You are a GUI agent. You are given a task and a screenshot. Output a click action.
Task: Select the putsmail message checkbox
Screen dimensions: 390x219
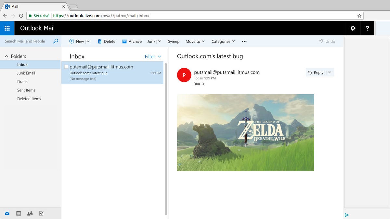pyautogui.click(x=66, y=67)
